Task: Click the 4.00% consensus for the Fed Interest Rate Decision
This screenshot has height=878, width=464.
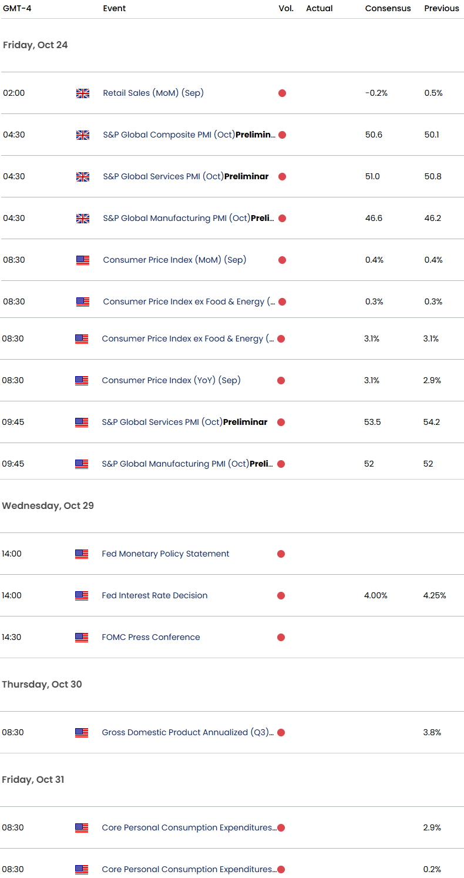Action: 376,595
